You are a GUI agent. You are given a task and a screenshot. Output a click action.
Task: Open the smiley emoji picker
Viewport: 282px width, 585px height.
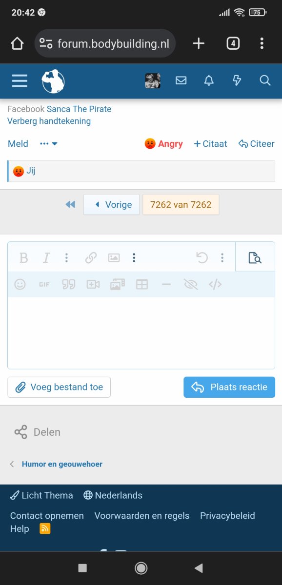click(x=20, y=284)
